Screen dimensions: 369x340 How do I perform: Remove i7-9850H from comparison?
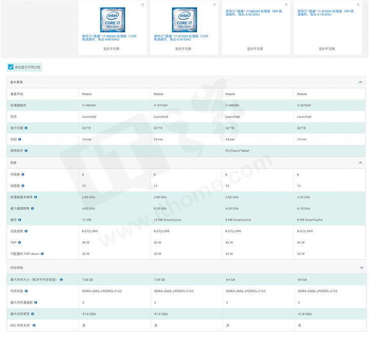tap(142, 5)
